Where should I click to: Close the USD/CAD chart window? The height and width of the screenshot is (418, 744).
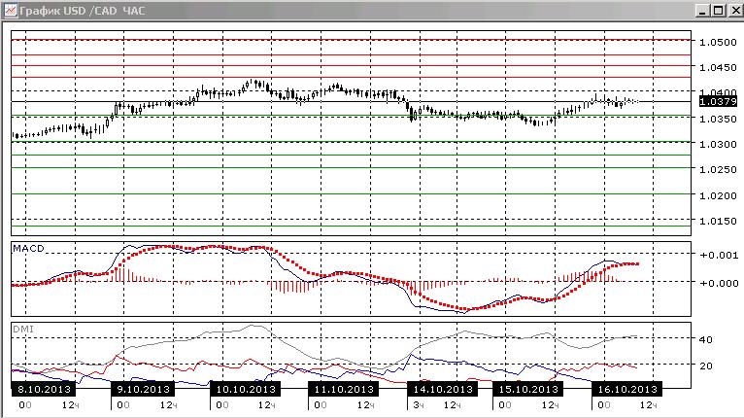point(734,11)
